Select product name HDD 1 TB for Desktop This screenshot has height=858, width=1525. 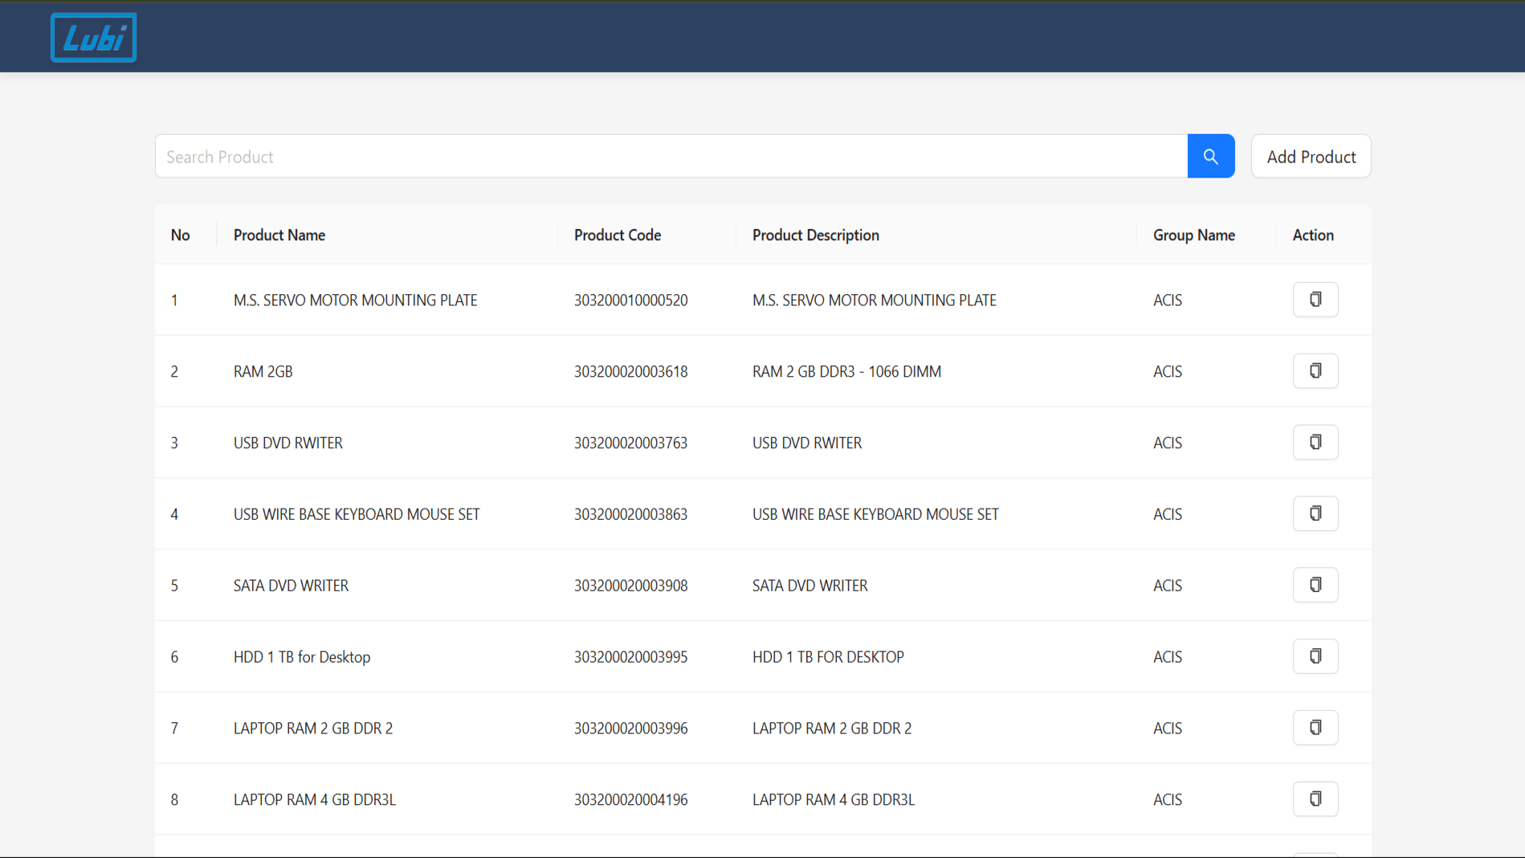pyautogui.click(x=301, y=657)
